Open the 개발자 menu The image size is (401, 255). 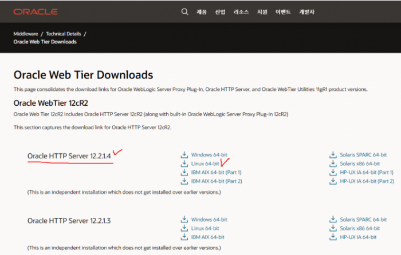[x=307, y=12]
